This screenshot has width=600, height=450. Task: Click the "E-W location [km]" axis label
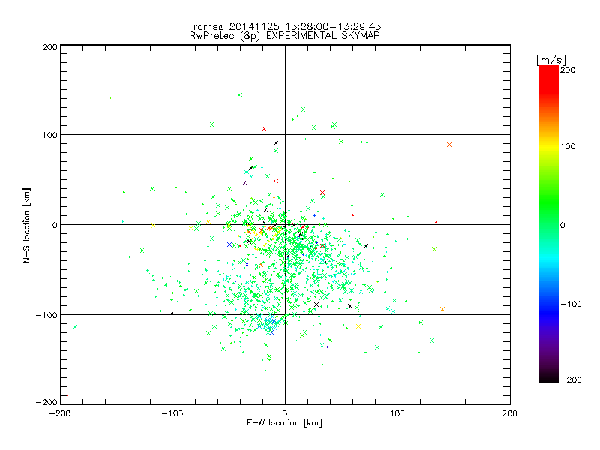coord(284,423)
